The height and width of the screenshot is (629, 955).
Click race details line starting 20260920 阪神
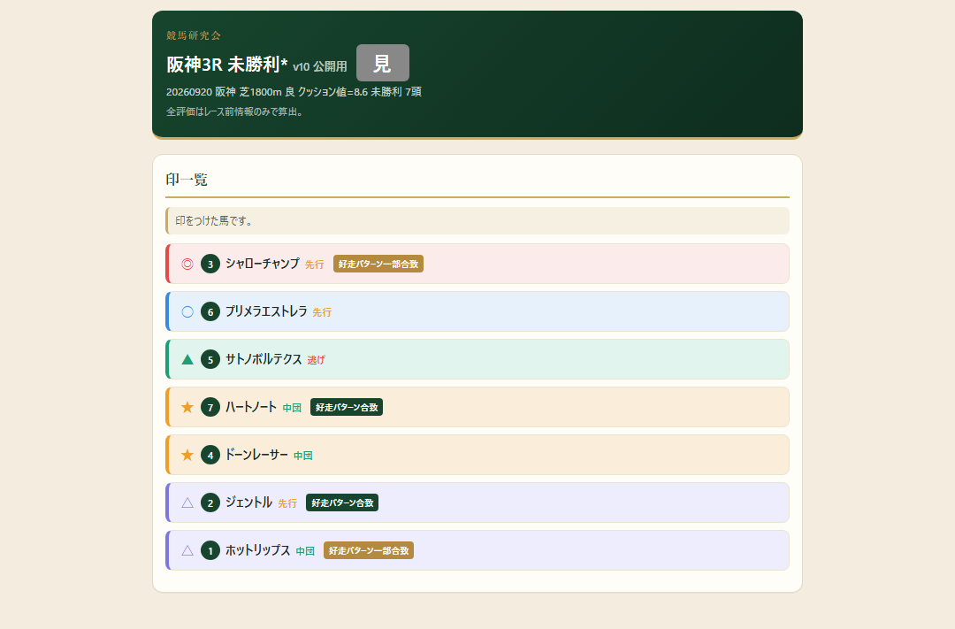294,92
